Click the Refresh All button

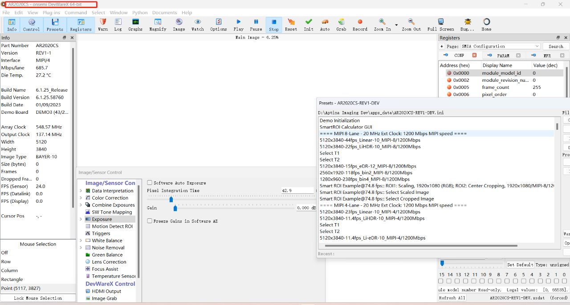[x=452, y=298]
